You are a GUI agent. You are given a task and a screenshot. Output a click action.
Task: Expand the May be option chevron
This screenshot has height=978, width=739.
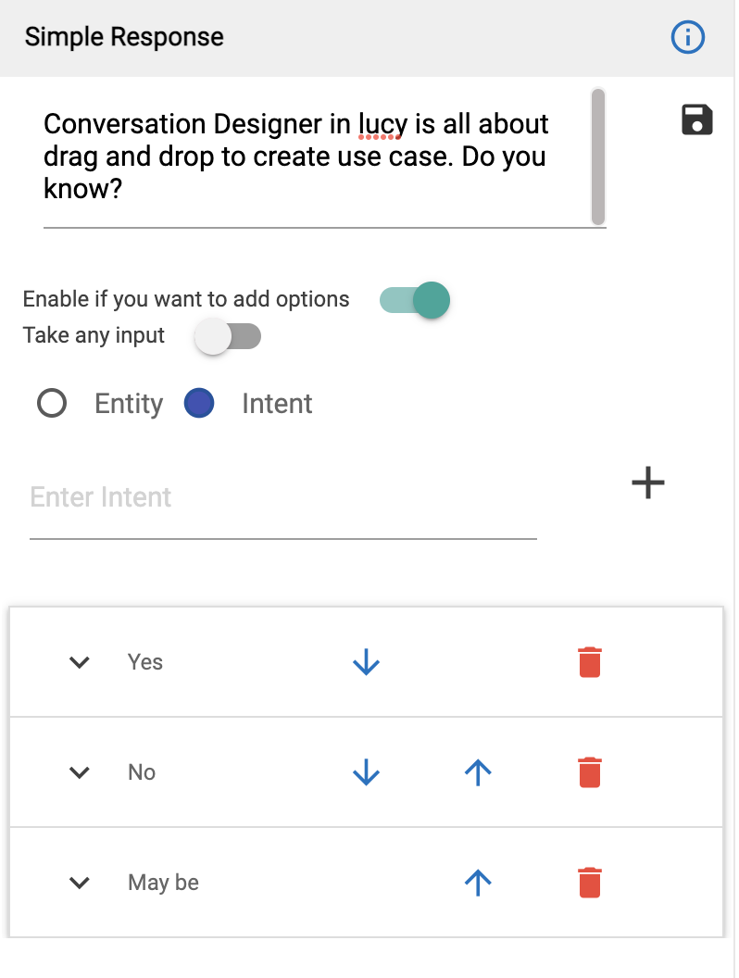click(81, 883)
